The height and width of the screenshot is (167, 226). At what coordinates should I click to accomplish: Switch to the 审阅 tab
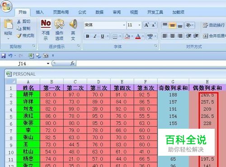tap(117, 12)
